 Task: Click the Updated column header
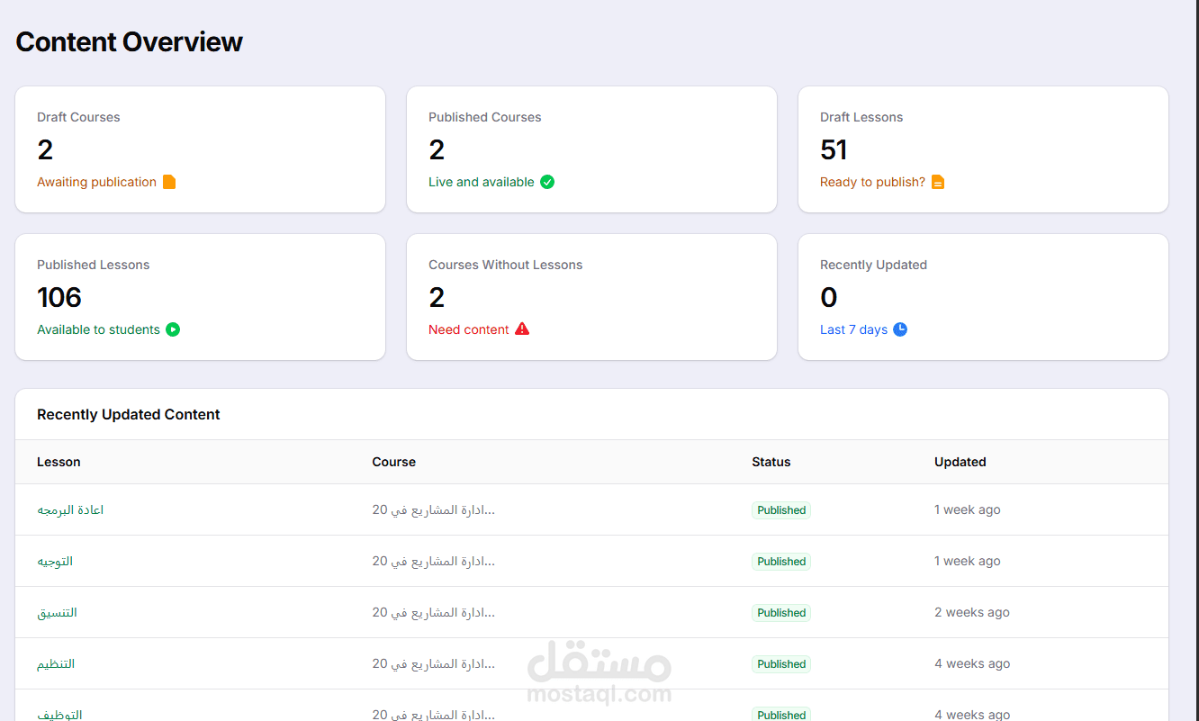[x=960, y=462]
